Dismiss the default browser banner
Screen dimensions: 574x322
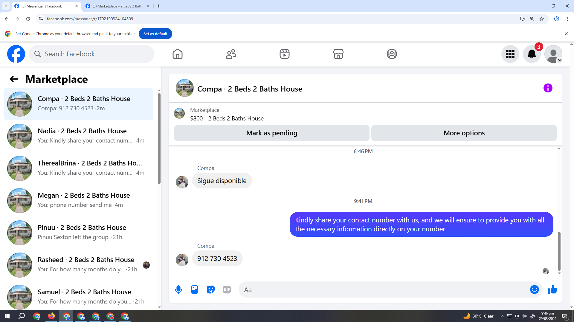(566, 34)
